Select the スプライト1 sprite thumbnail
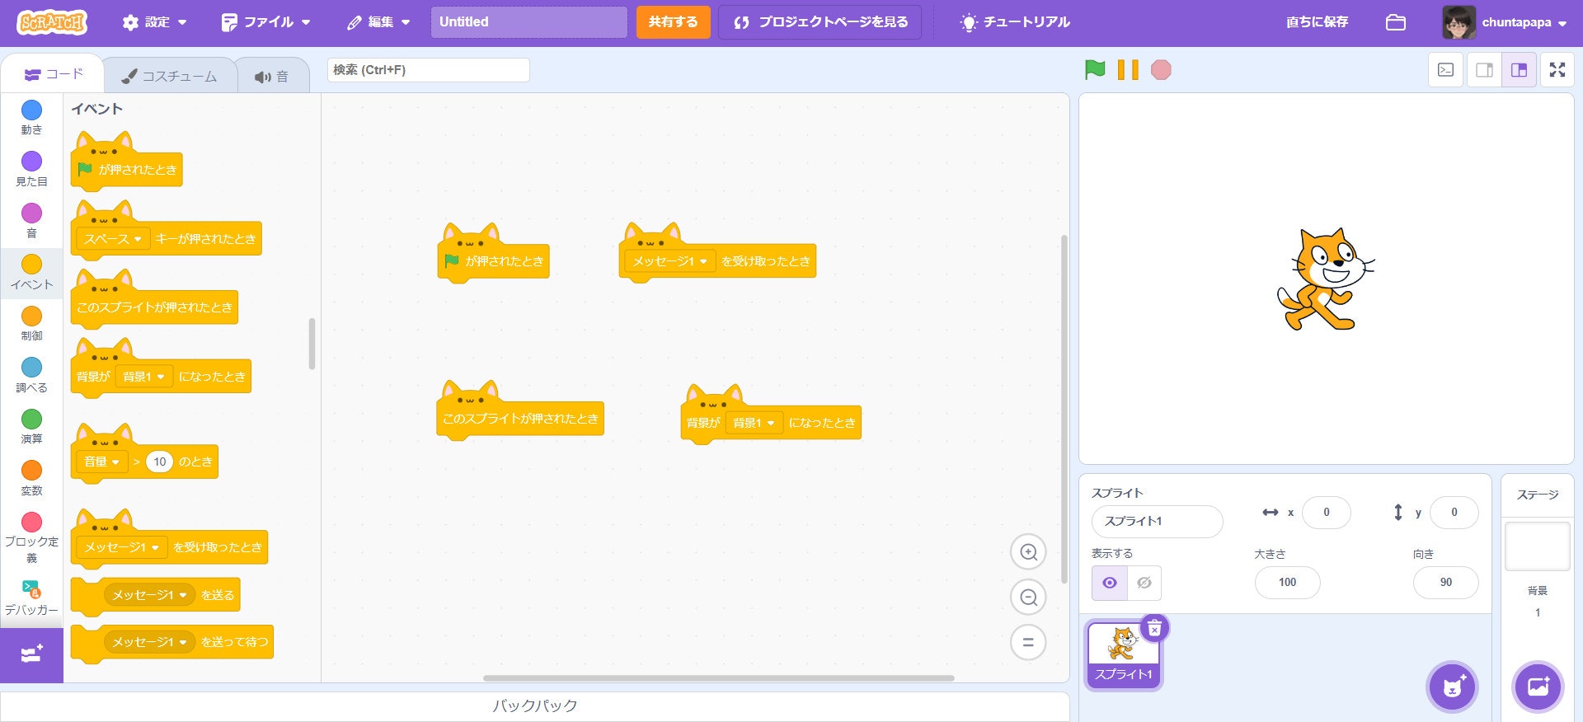 click(x=1123, y=655)
